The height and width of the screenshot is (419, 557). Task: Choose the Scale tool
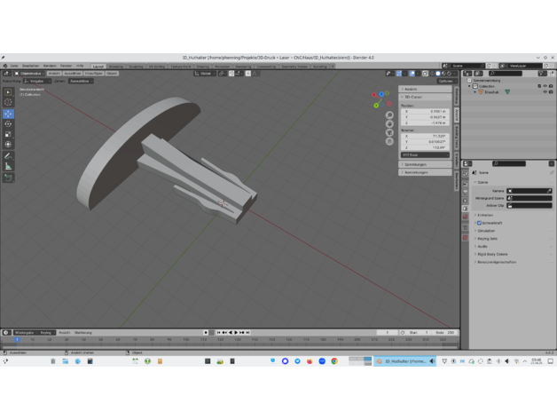(9, 134)
